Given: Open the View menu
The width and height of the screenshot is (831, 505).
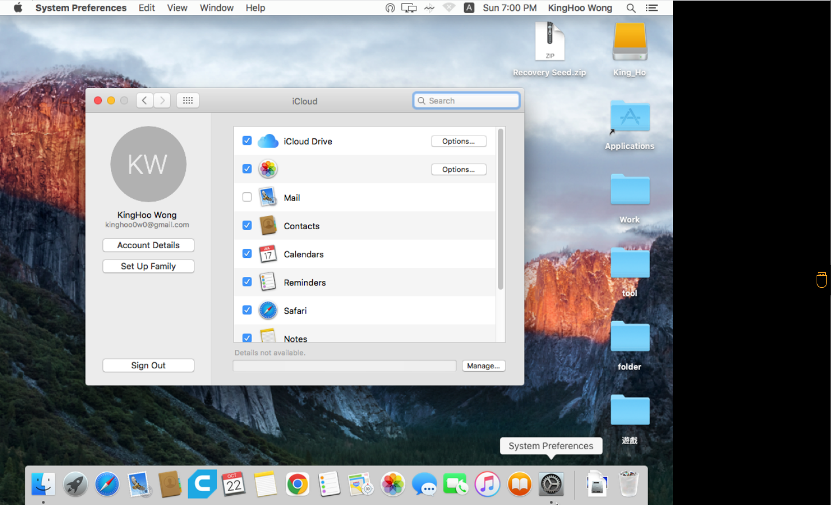Looking at the screenshot, I should [x=177, y=8].
